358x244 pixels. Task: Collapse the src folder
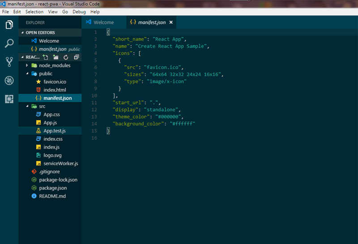(27, 106)
